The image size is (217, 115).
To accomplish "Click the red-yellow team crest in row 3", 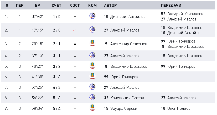I will click(x=92, y=43).
